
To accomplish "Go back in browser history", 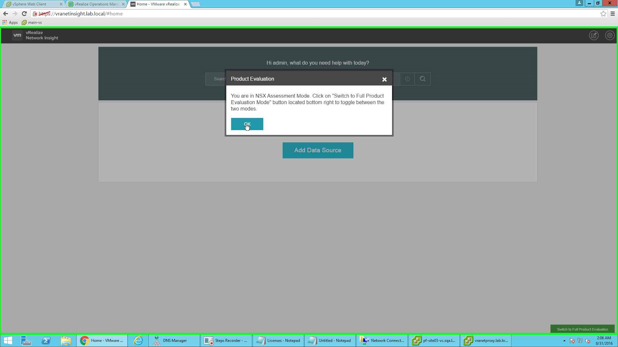I will click(x=5, y=13).
